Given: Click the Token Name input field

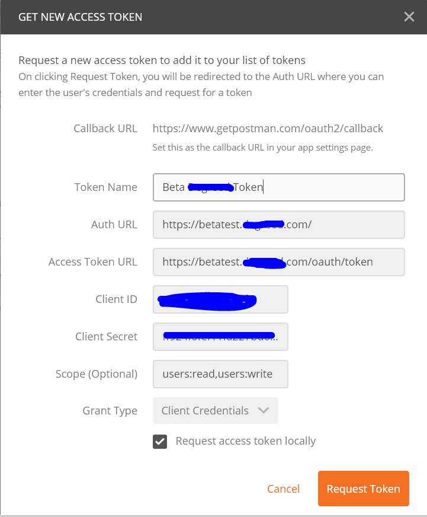Looking at the screenshot, I should (278, 187).
